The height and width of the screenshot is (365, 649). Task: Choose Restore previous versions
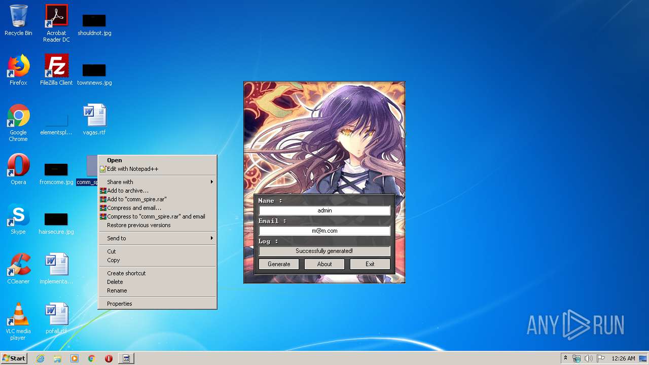[x=157, y=225]
